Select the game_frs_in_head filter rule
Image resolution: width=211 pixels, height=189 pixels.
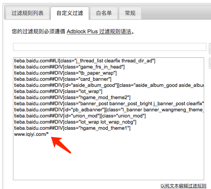69,67
